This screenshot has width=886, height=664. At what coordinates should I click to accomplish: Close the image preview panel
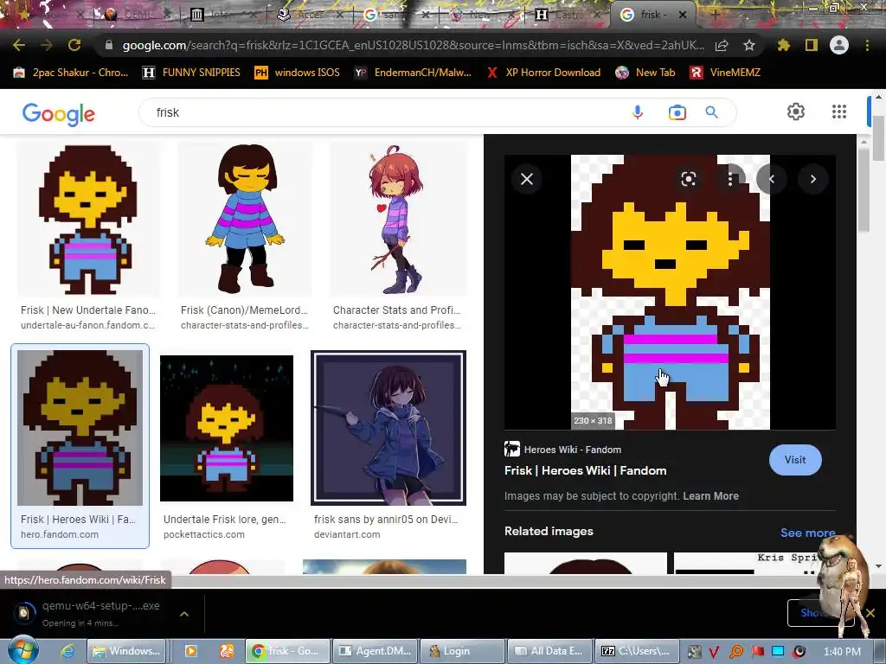[x=527, y=179]
